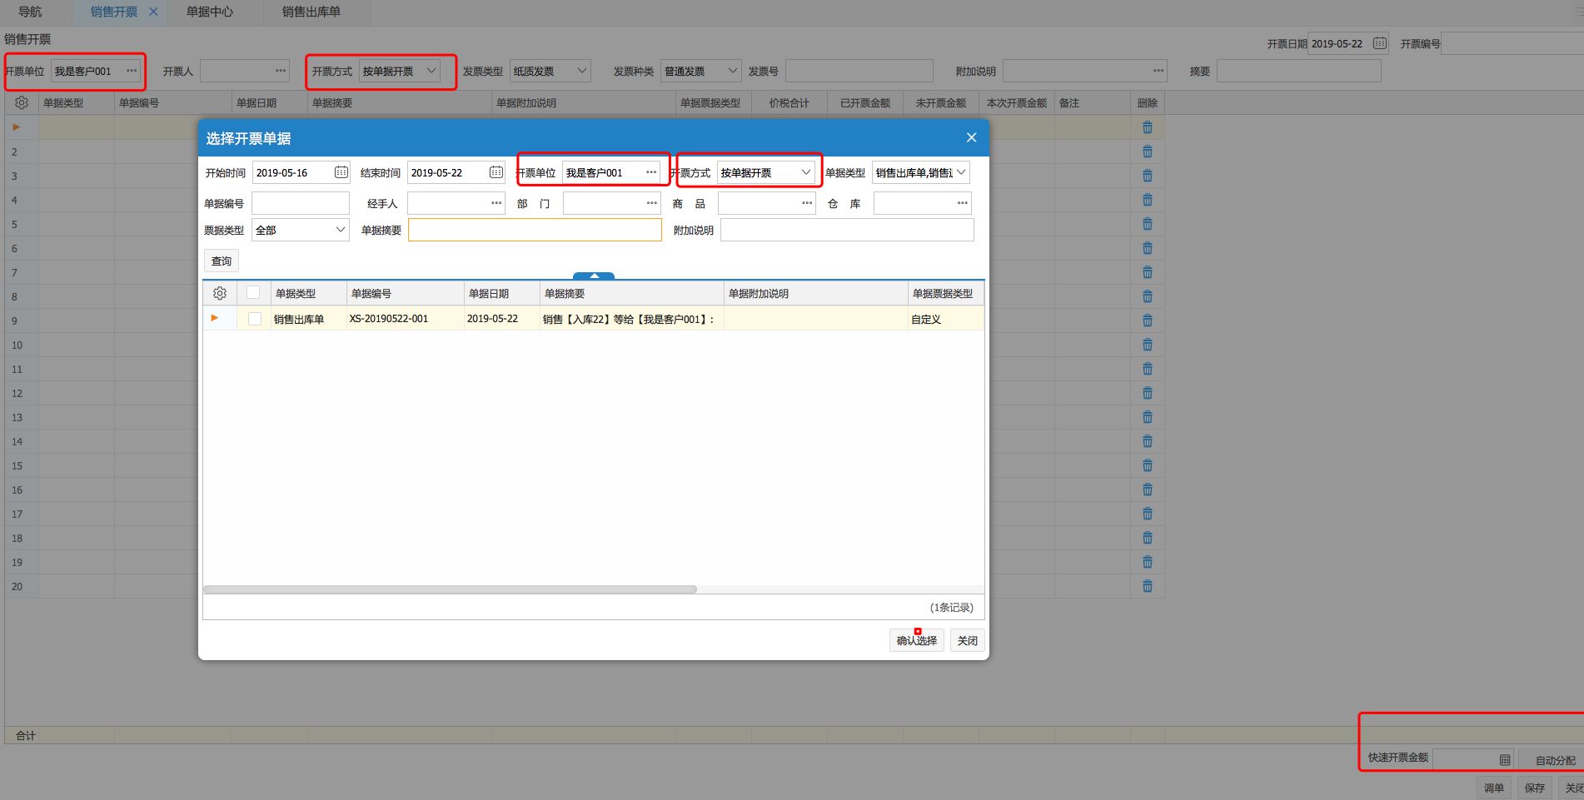This screenshot has width=1584, height=800.
Task: Open dialog grid column settings gear
Action: [220, 293]
